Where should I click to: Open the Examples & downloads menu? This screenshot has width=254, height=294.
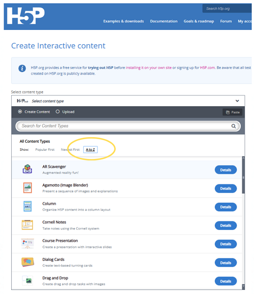point(123,21)
